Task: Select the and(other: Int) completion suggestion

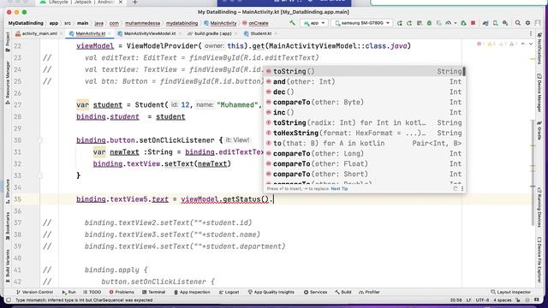Action: [364, 82]
